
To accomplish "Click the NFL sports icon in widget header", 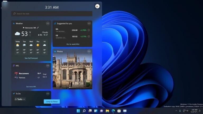I will 14,66.
